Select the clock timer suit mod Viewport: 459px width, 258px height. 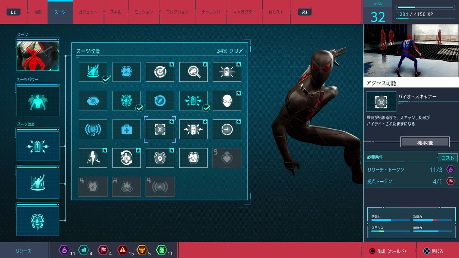227,129
